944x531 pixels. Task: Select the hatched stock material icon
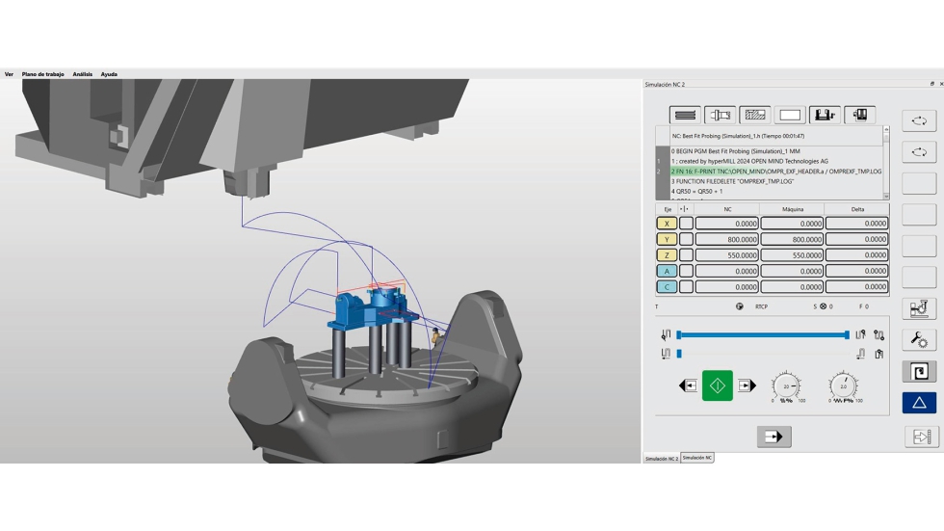coord(754,115)
